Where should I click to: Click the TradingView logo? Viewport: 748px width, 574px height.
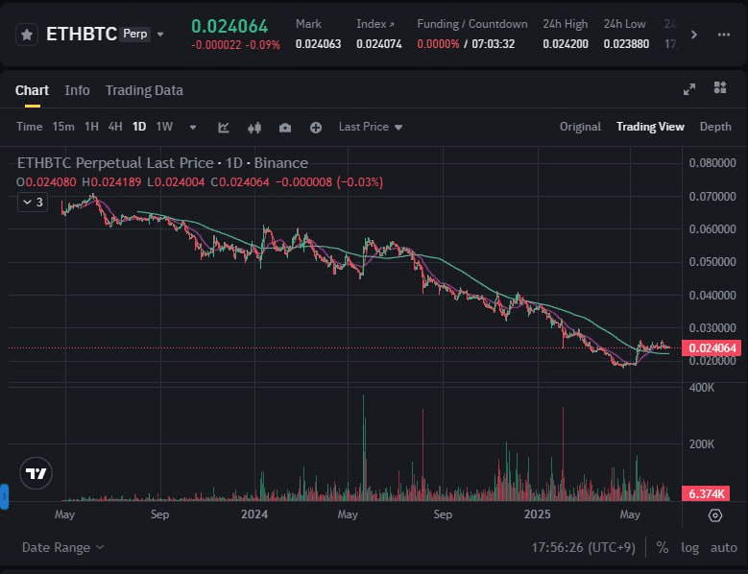coord(36,473)
